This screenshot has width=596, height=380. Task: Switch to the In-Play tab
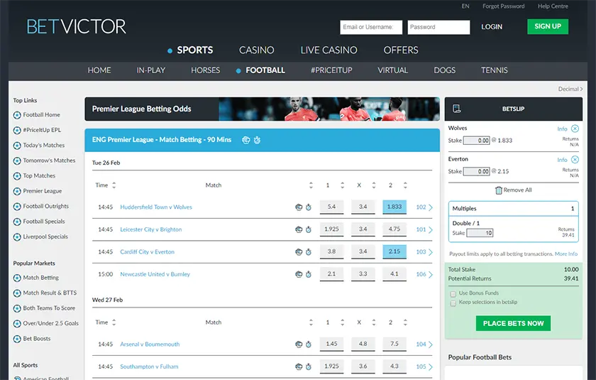[x=151, y=70]
